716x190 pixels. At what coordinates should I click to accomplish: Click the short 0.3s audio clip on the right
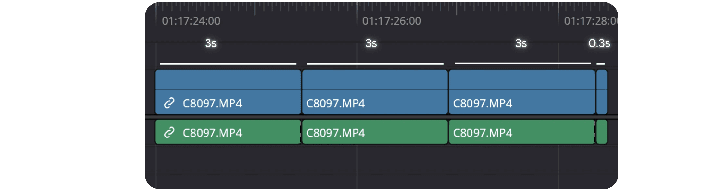coord(602,132)
